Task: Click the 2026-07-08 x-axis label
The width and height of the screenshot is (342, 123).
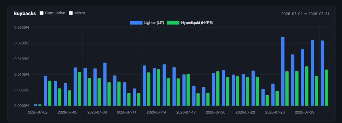Action: pyautogui.click(x=97, y=112)
